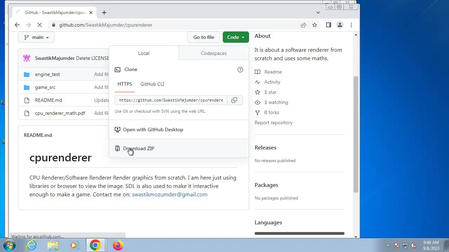Open the Chrome side panel icon
Viewport: 449px width, 252px height.
[x=328, y=25]
